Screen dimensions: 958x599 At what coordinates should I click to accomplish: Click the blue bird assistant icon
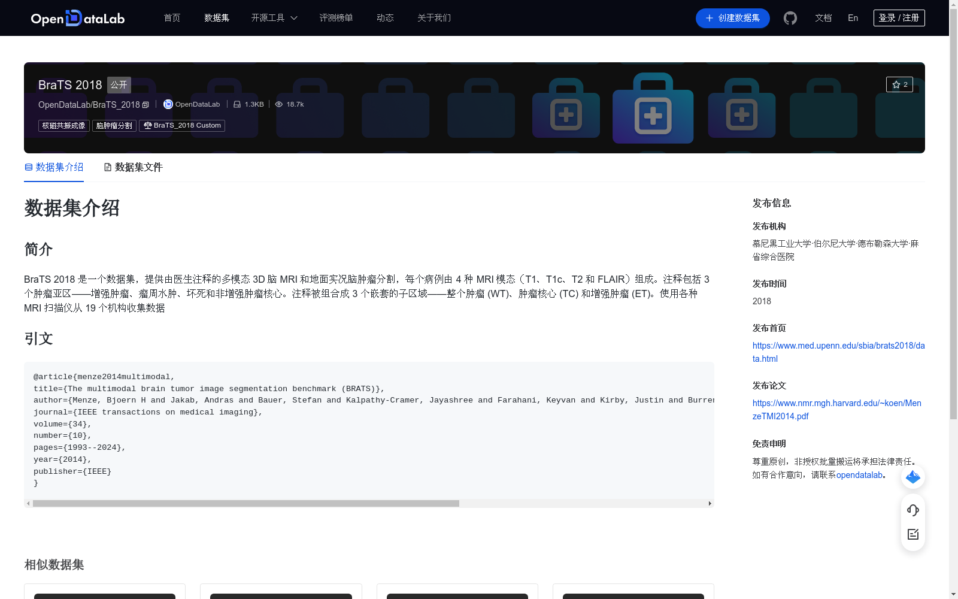click(913, 477)
